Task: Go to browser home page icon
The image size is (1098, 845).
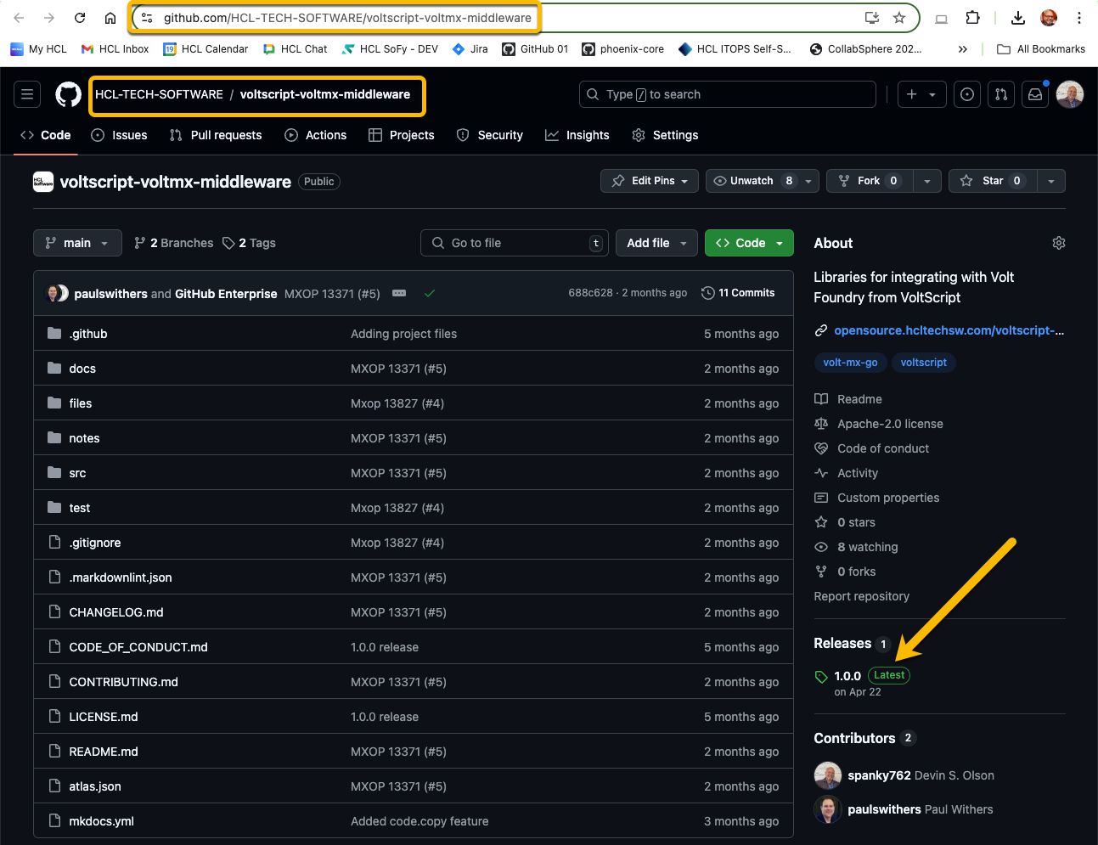Action: click(110, 18)
